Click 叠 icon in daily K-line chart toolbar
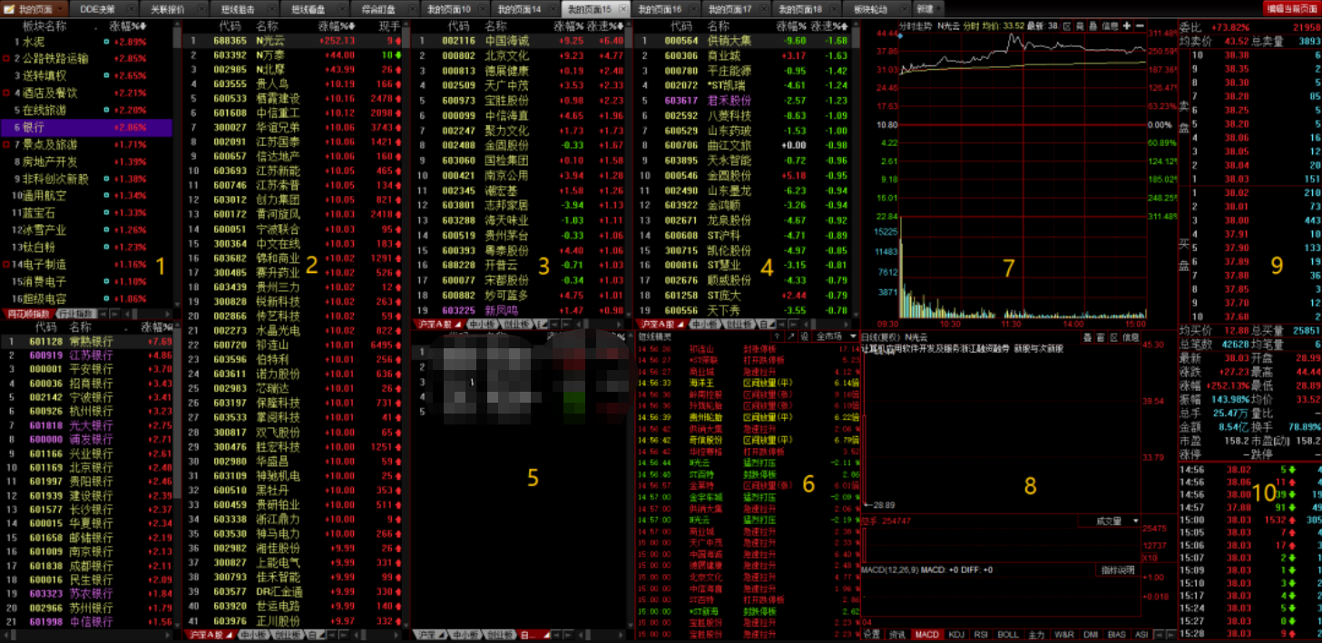This screenshot has height=643, width=1322. [x=1088, y=336]
